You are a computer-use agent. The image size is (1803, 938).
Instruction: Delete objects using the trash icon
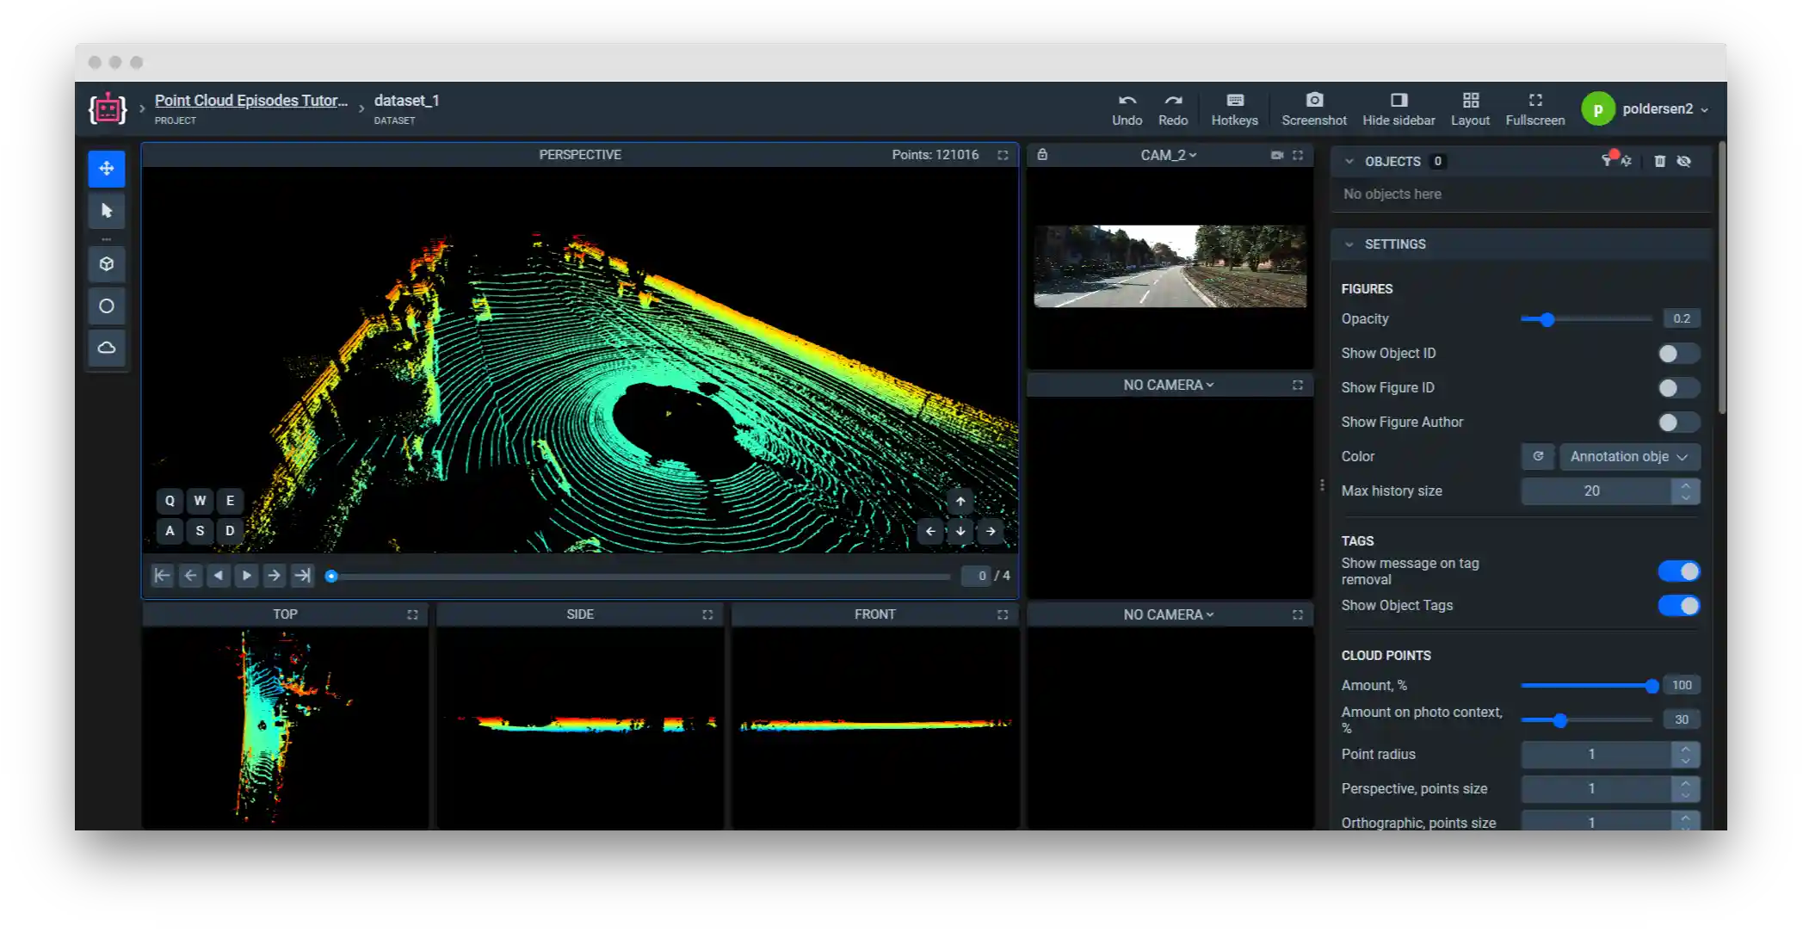click(1659, 161)
